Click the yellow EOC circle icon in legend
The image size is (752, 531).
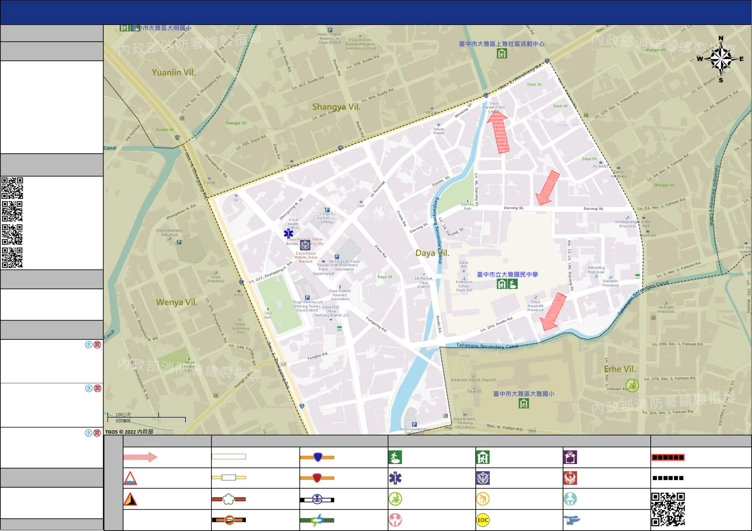(x=483, y=520)
